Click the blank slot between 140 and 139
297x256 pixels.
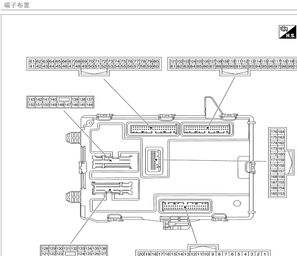tap(64, 99)
